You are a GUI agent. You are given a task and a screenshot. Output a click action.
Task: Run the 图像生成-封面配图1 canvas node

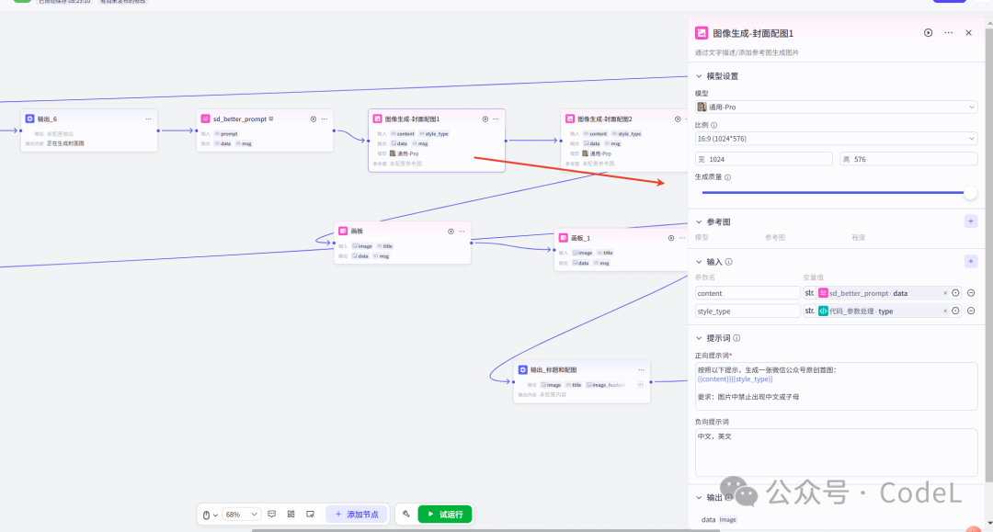coord(485,119)
